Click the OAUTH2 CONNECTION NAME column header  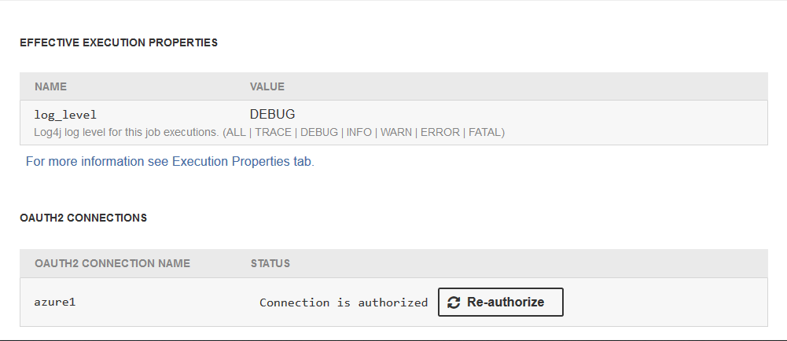112,263
